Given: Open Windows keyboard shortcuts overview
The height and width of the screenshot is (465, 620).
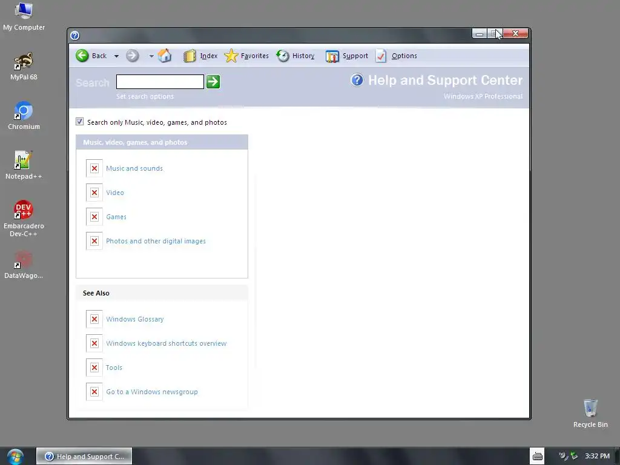Looking at the screenshot, I should pos(166,343).
